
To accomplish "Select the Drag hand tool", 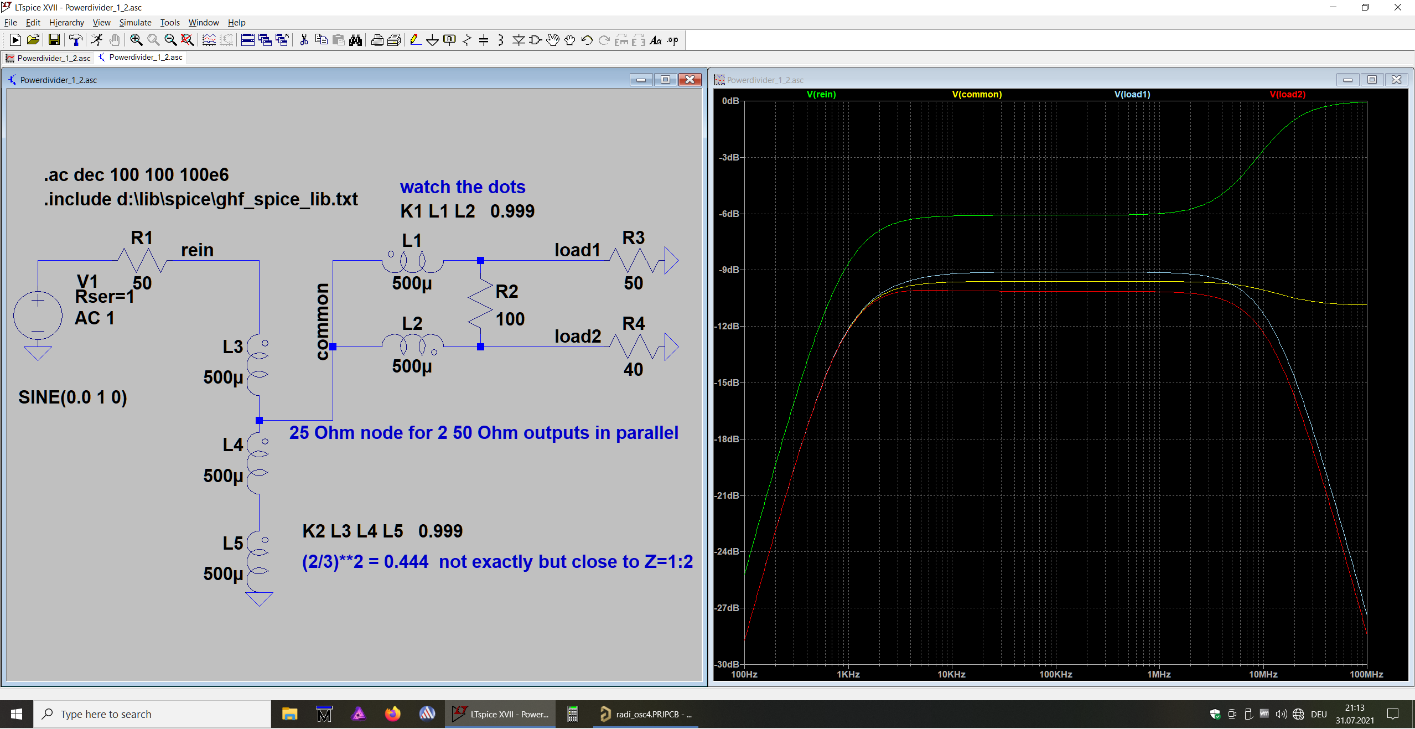I will pyautogui.click(x=570, y=40).
